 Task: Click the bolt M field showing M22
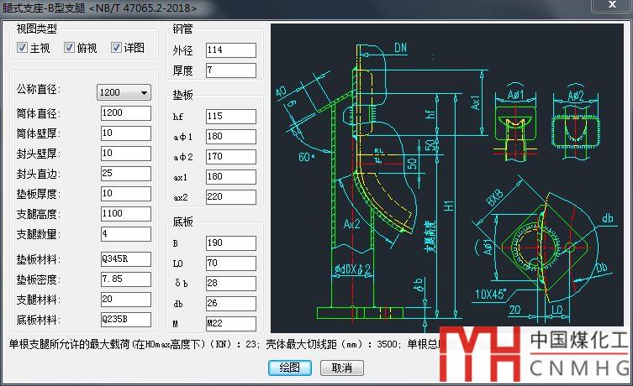[x=231, y=324]
